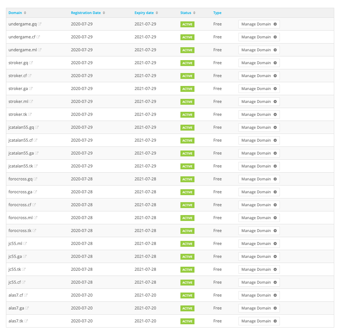Select the forocross.gq domain name
Screen dimensions: 342x332
pos(20,179)
